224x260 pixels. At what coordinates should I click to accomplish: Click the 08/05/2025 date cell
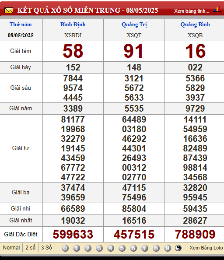click(x=21, y=35)
